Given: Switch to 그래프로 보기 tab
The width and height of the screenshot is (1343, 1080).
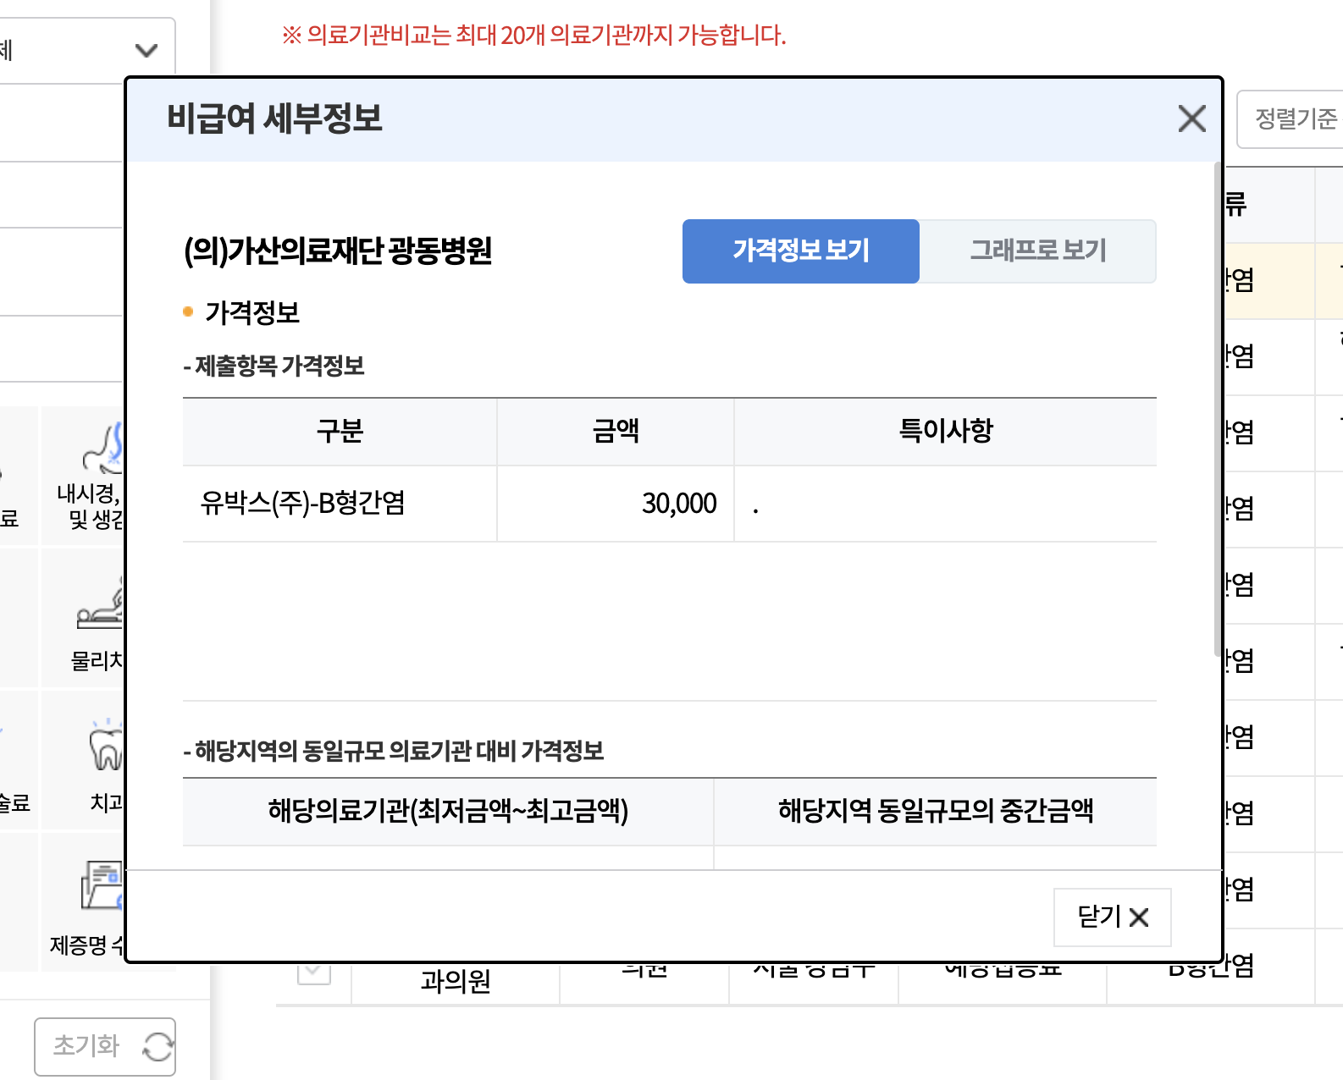Looking at the screenshot, I should coord(1038,251).
